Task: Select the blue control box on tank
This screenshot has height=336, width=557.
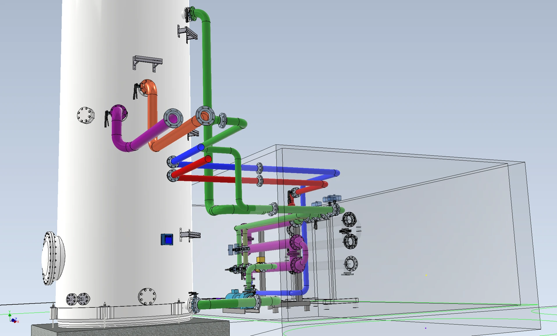Action: tap(167, 240)
